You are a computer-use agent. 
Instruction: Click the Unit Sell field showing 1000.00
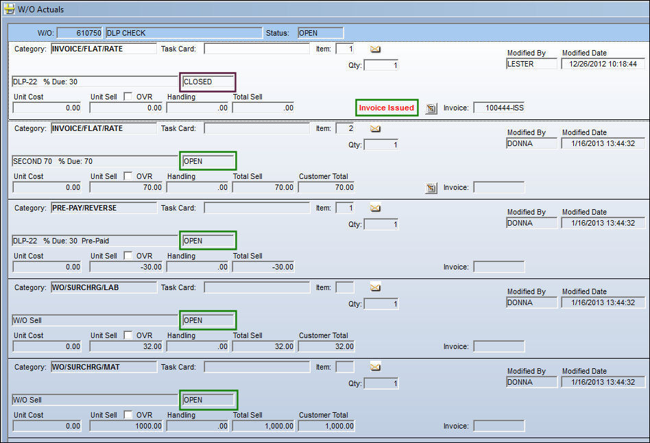click(126, 426)
